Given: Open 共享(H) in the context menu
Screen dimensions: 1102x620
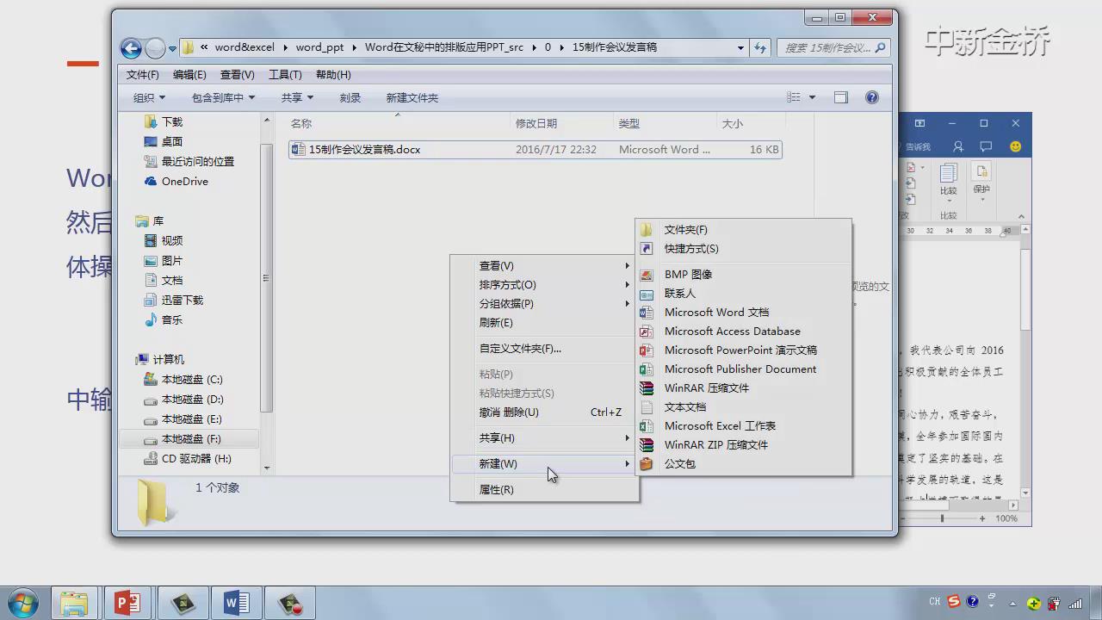Looking at the screenshot, I should pos(545,437).
